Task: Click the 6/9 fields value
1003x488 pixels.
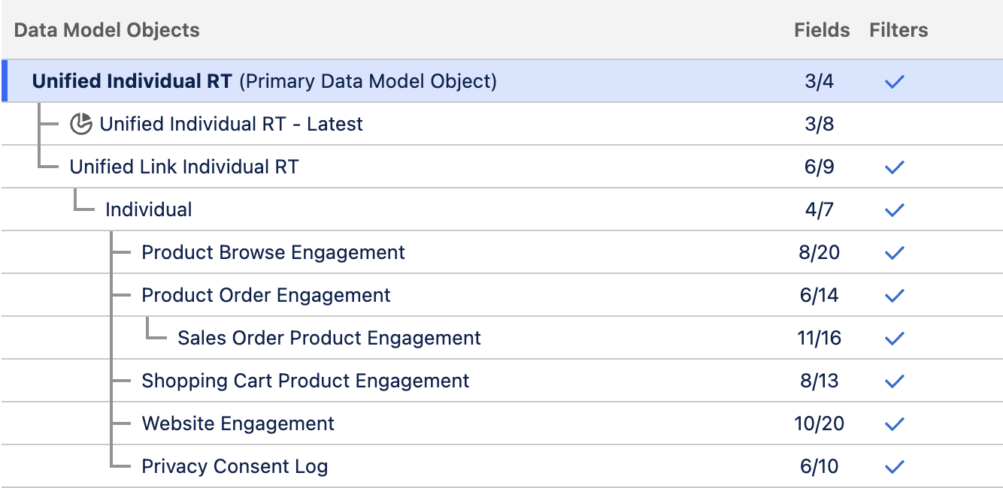Action: click(x=820, y=167)
